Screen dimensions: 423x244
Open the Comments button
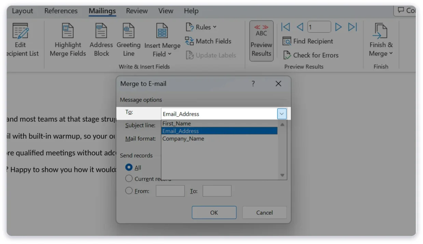(x=405, y=11)
